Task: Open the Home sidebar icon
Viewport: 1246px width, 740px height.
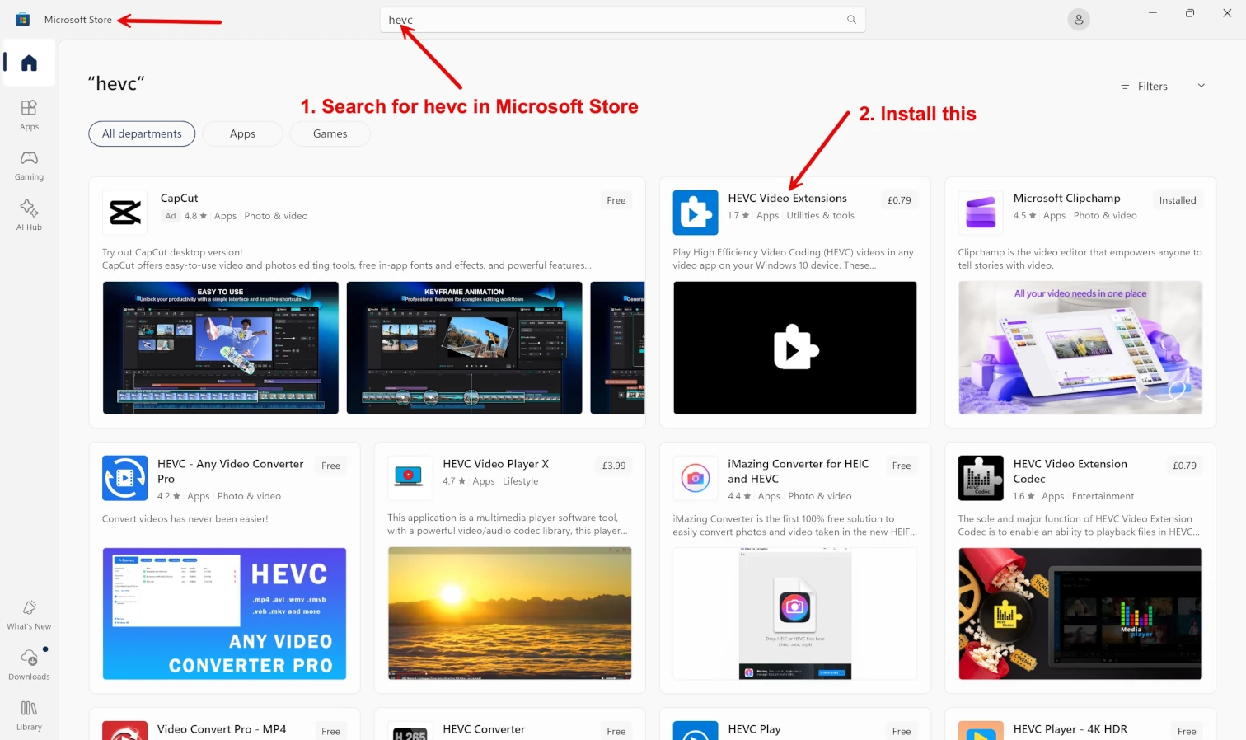Action: click(29, 63)
